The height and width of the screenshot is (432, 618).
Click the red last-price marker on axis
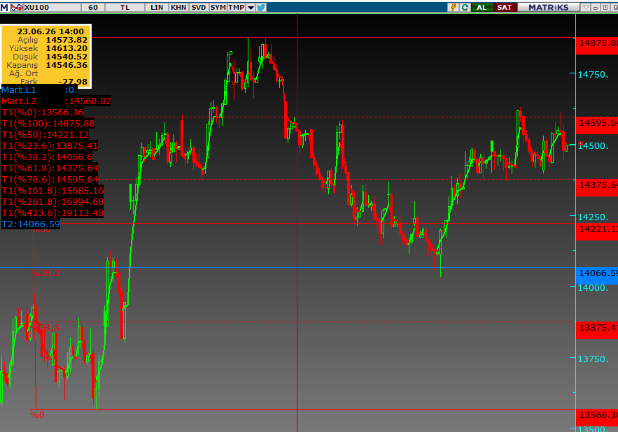(x=581, y=144)
